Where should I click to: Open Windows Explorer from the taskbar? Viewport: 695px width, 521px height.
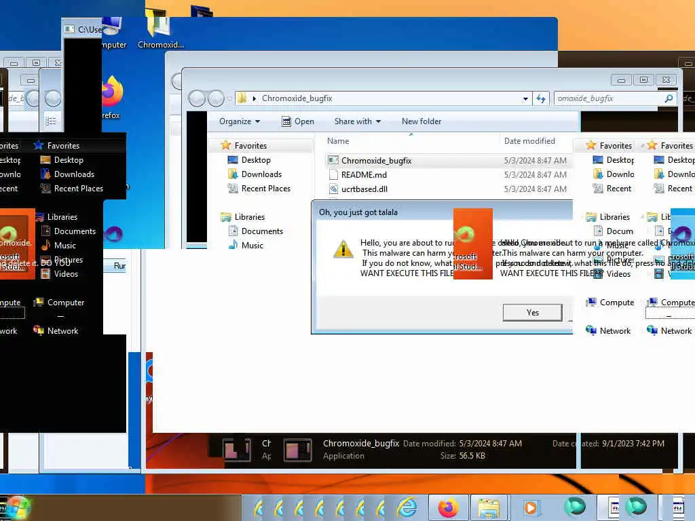tap(489, 507)
